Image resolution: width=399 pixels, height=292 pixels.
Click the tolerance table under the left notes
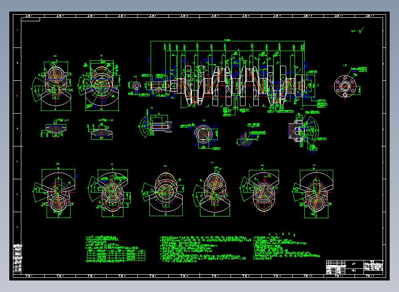[x=116, y=256]
